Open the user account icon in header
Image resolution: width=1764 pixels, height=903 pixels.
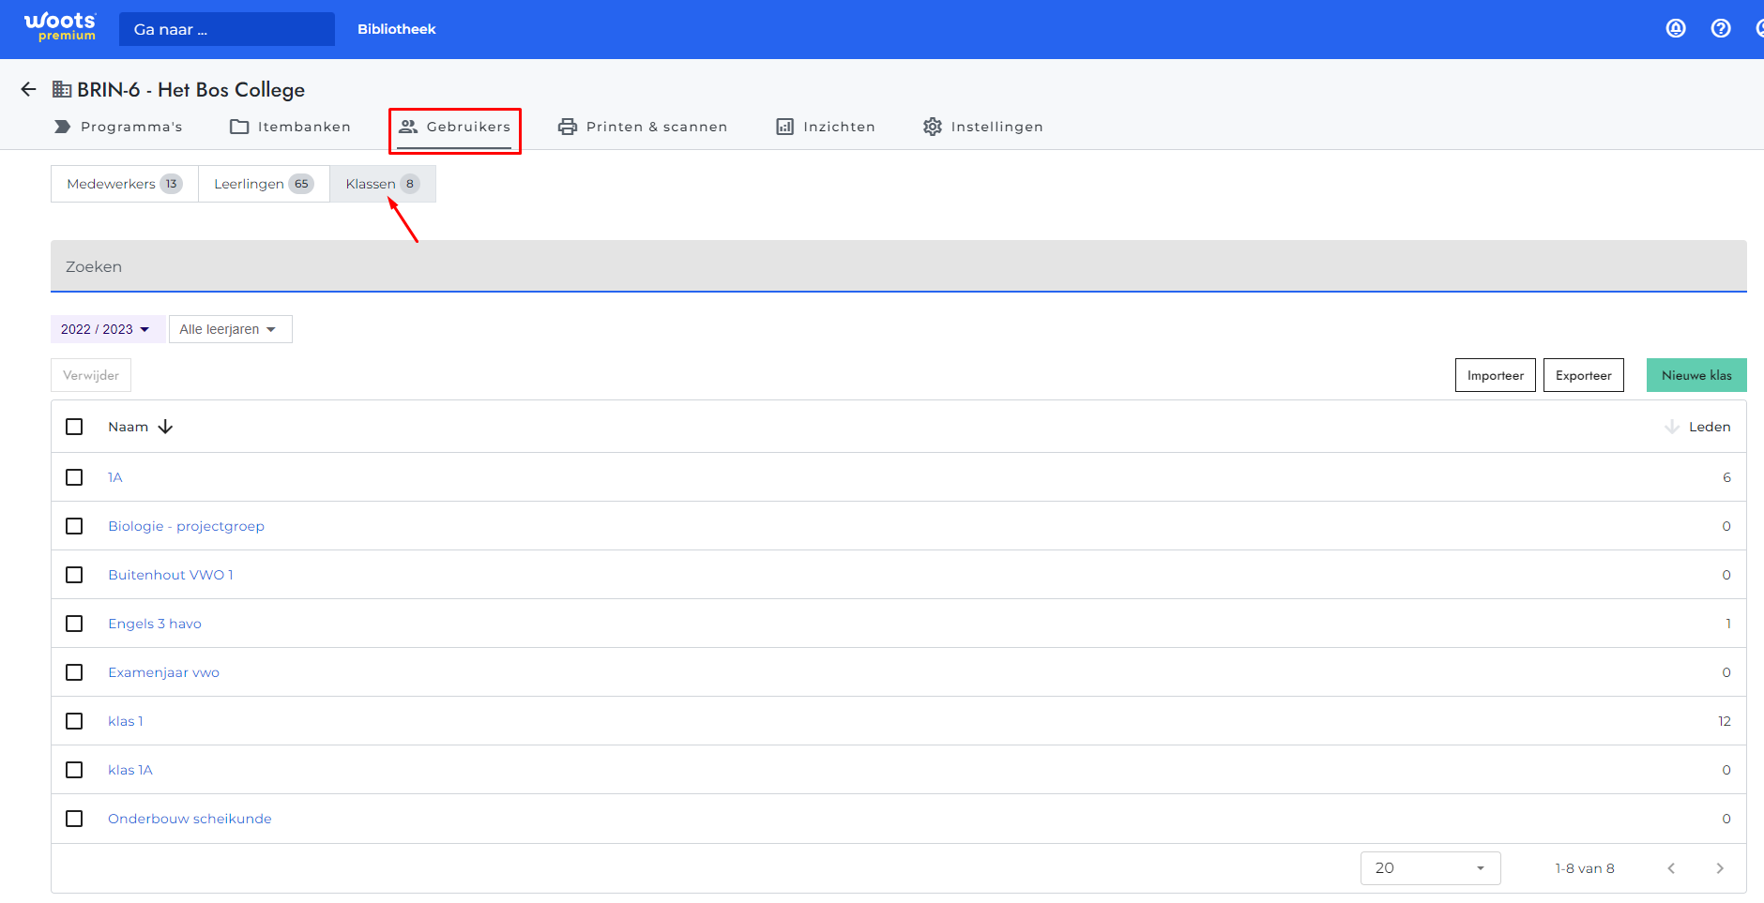coord(1675,28)
